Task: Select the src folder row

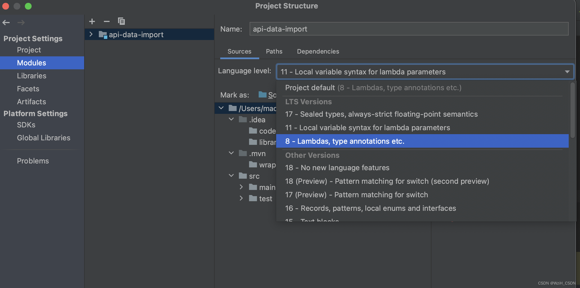Action: [x=246, y=176]
